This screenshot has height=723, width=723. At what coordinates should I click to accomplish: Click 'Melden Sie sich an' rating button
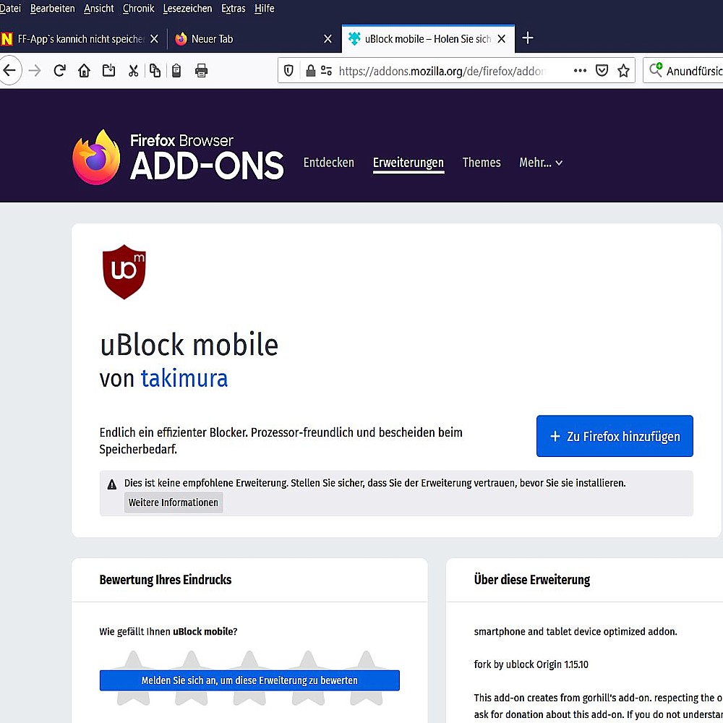[249, 680]
